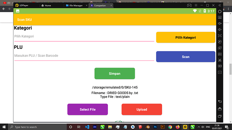Switch to the Home tab
Screen dimensions: 232x130
click(46, 5)
